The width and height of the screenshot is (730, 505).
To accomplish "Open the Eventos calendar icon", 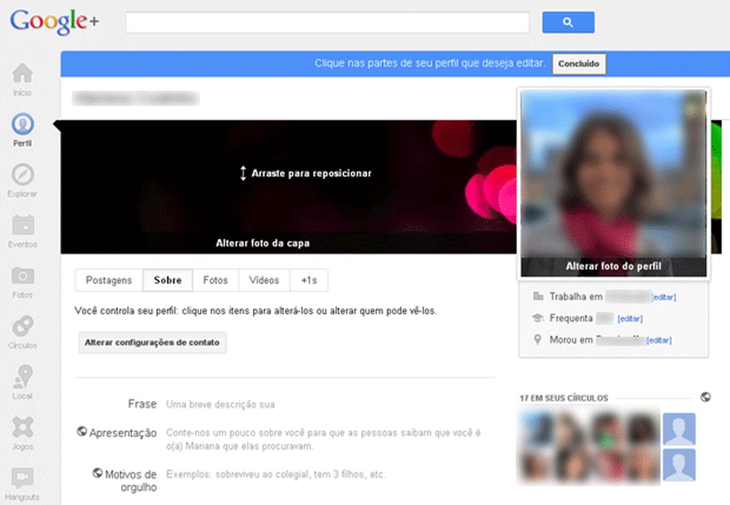I will click(22, 225).
